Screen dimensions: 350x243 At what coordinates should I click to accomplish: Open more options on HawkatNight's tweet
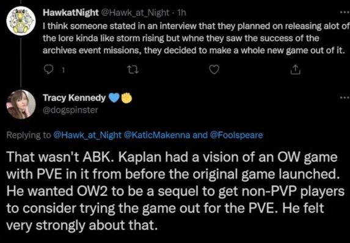pyautogui.click(x=345, y=12)
